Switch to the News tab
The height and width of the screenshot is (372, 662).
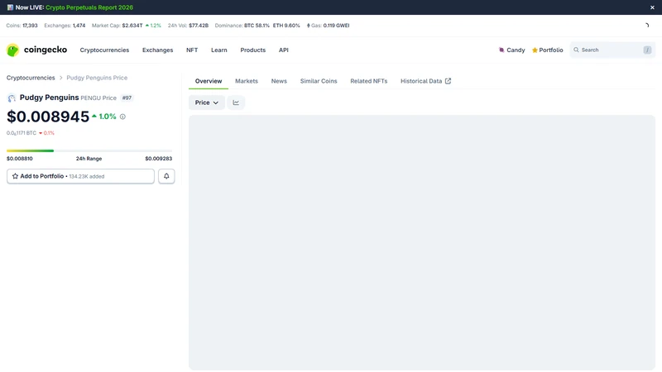click(x=279, y=81)
